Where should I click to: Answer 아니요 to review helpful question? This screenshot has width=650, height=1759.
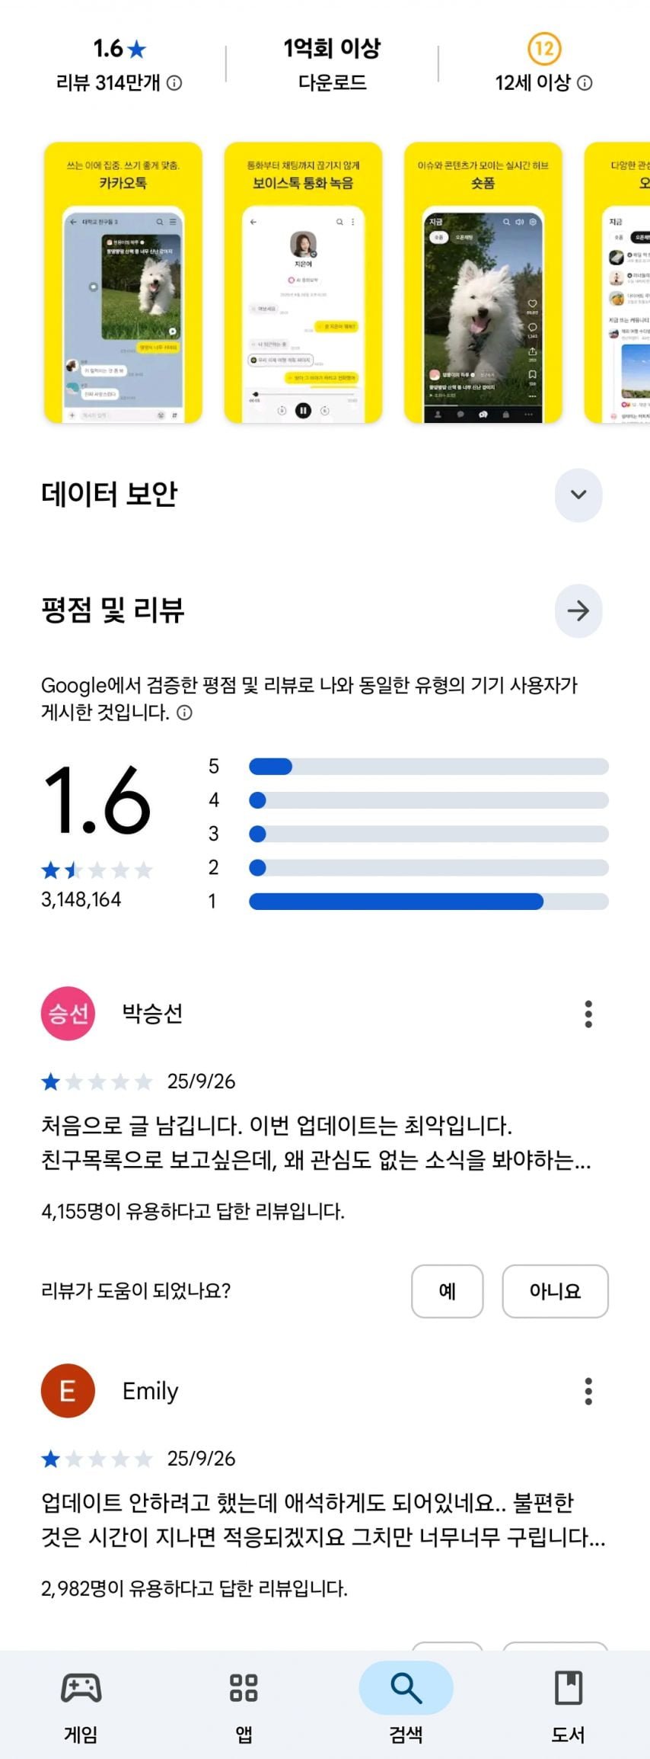coord(555,1291)
